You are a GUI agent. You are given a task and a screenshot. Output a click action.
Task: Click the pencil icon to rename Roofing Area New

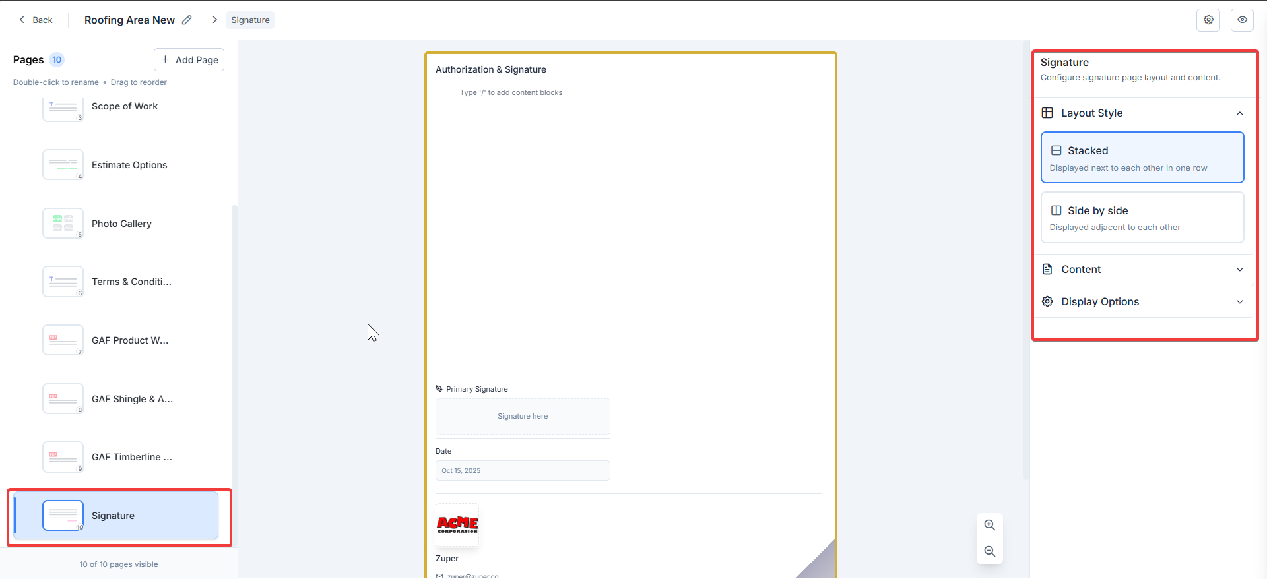[x=187, y=20]
